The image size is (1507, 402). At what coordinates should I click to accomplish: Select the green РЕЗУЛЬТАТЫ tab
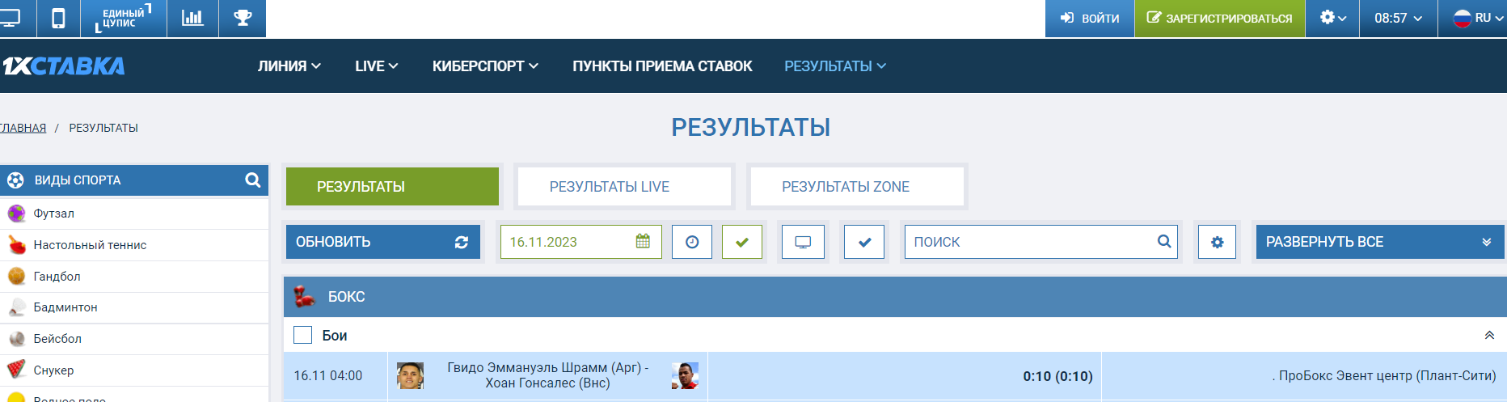392,187
